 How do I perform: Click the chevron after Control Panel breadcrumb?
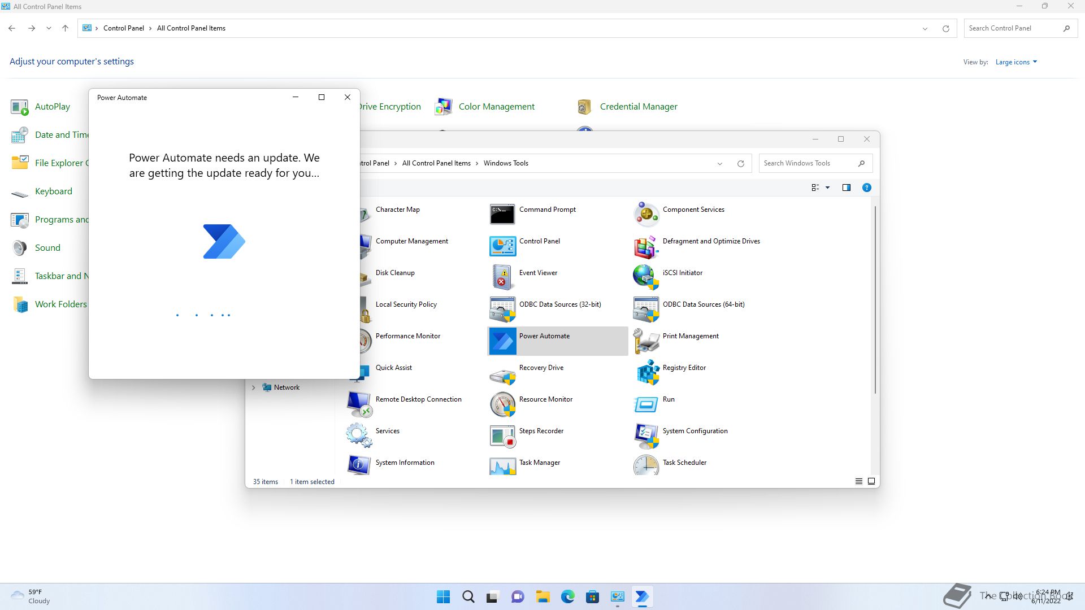coord(150,28)
